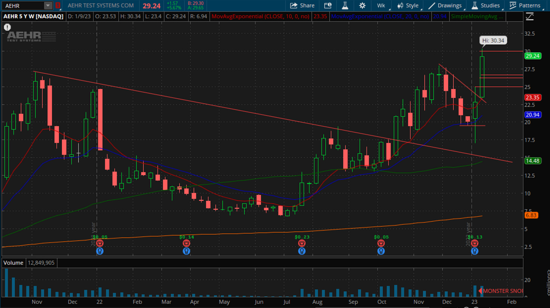Image resolution: width=550 pixels, height=308 pixels.
Task: Click the $0.14 earnings phone icon
Action: [187, 243]
